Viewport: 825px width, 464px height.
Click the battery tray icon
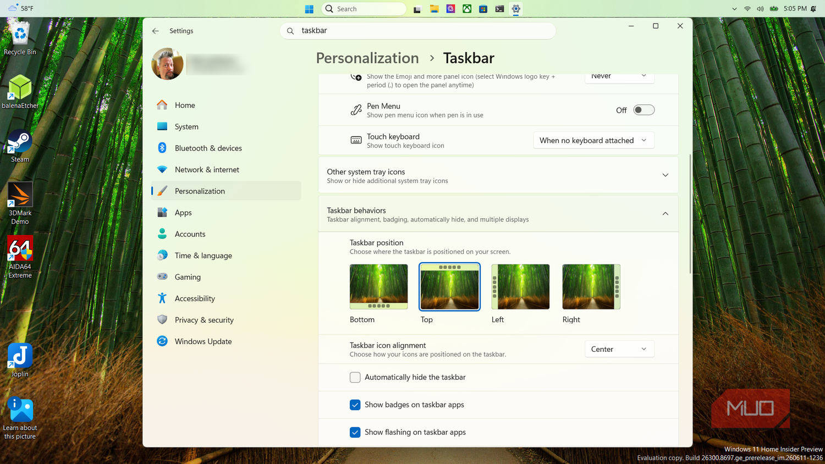tap(774, 9)
